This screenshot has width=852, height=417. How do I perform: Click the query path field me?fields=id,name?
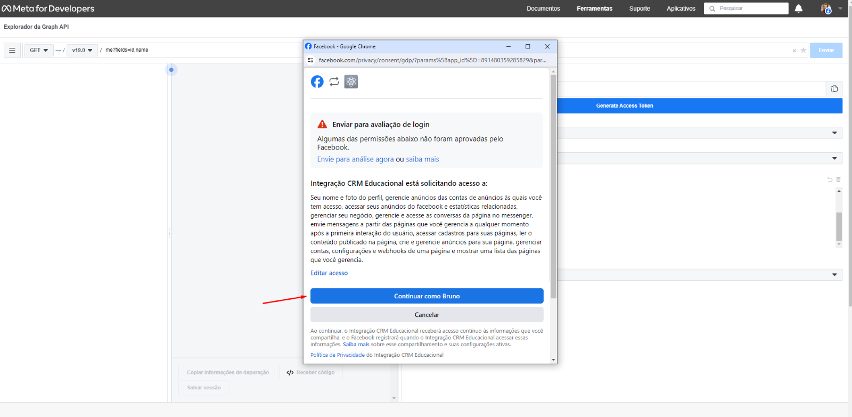coord(127,50)
